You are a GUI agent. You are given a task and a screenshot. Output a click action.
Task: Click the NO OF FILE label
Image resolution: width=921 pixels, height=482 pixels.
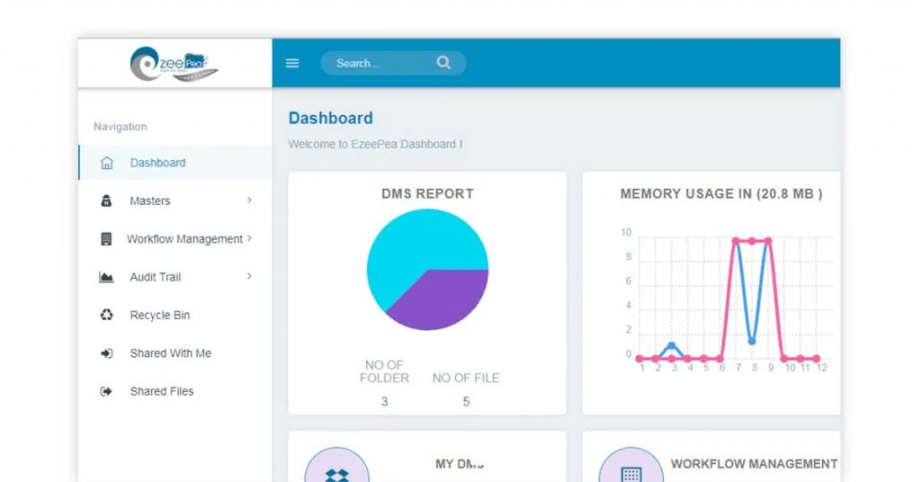click(x=466, y=378)
